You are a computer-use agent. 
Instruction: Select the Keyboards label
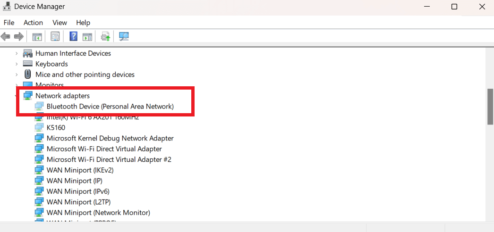(51, 64)
